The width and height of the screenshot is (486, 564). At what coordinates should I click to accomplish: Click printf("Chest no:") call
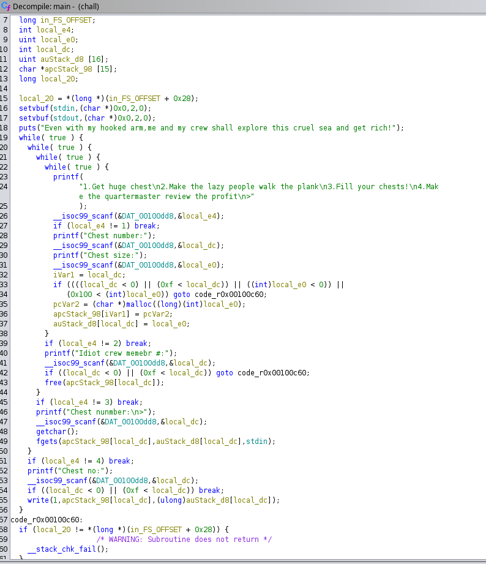point(70,471)
